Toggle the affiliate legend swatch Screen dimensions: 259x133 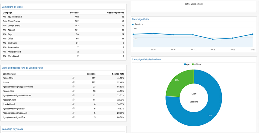tap(192, 64)
